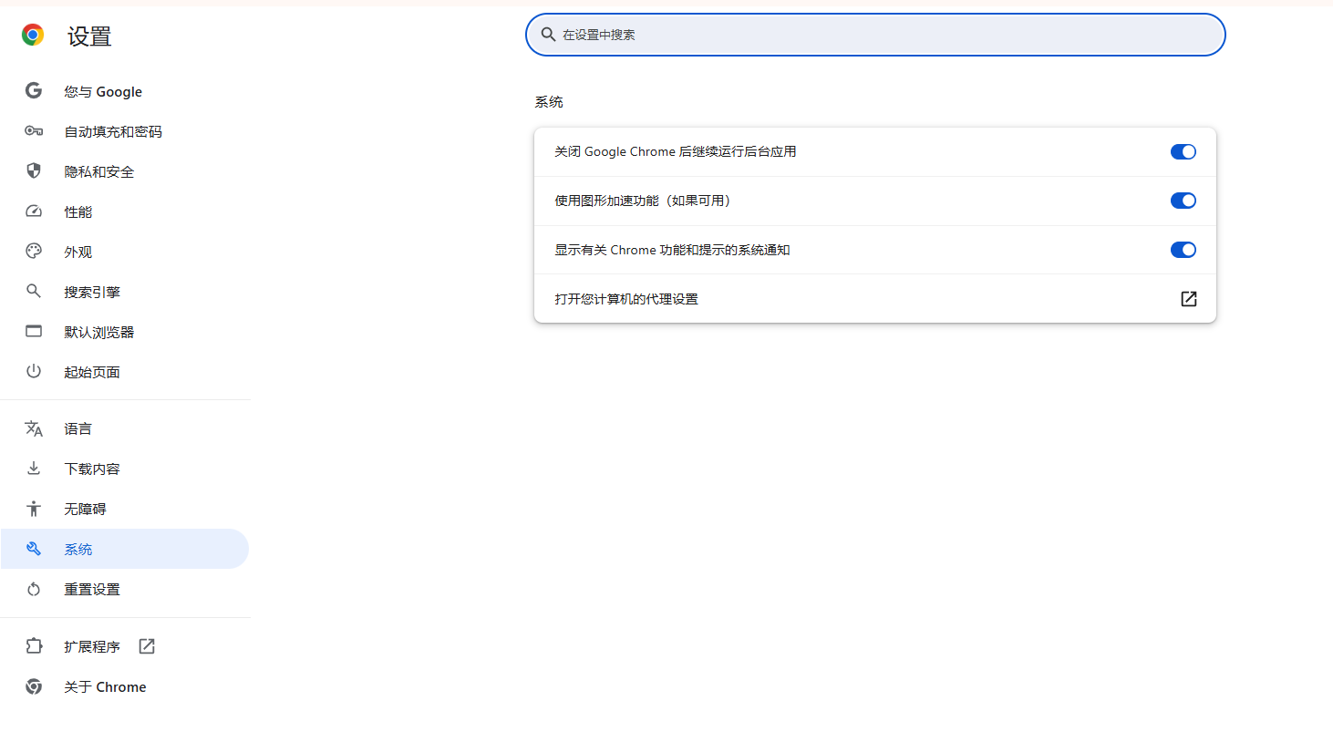Open 默认浏览器 settings
This screenshot has width=1333, height=742.
(125, 332)
